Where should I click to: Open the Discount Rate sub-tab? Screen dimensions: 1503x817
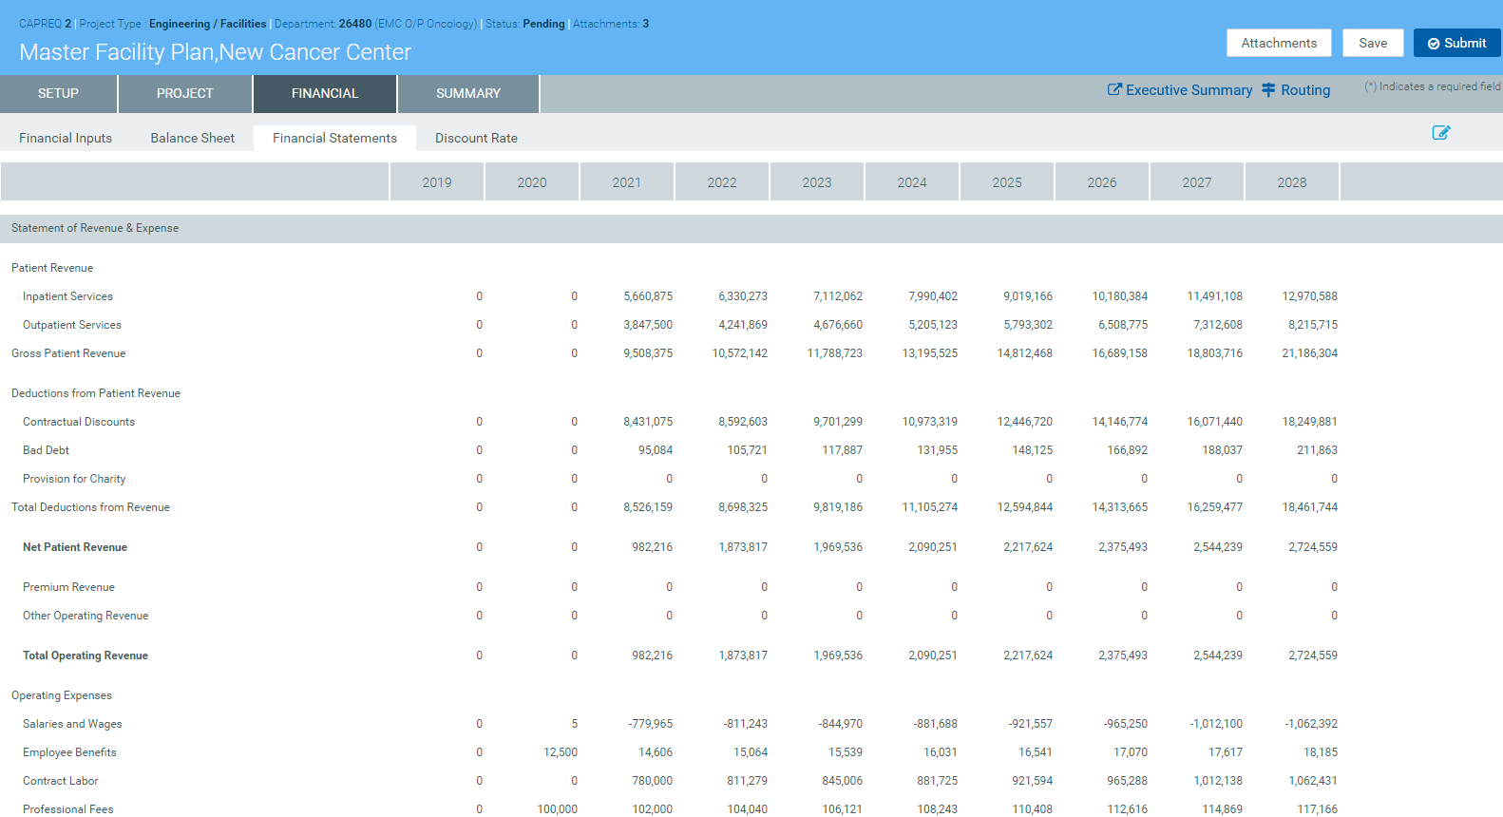point(476,139)
